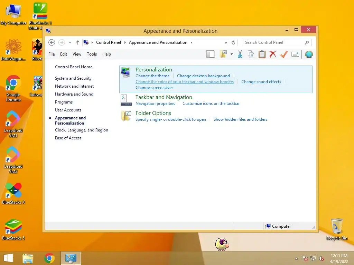Open Programs category

click(64, 102)
